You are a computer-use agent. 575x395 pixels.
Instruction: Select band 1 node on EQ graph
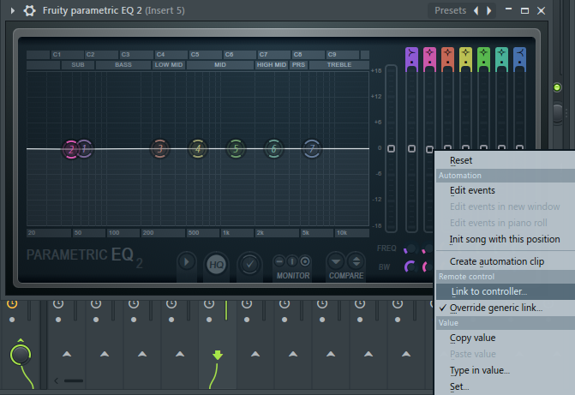point(85,148)
